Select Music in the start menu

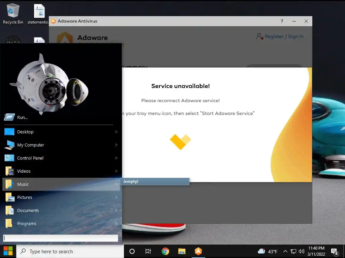click(61, 184)
